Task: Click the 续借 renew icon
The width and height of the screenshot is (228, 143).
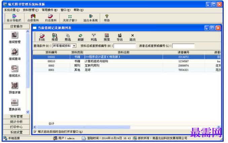Action: coord(55,35)
